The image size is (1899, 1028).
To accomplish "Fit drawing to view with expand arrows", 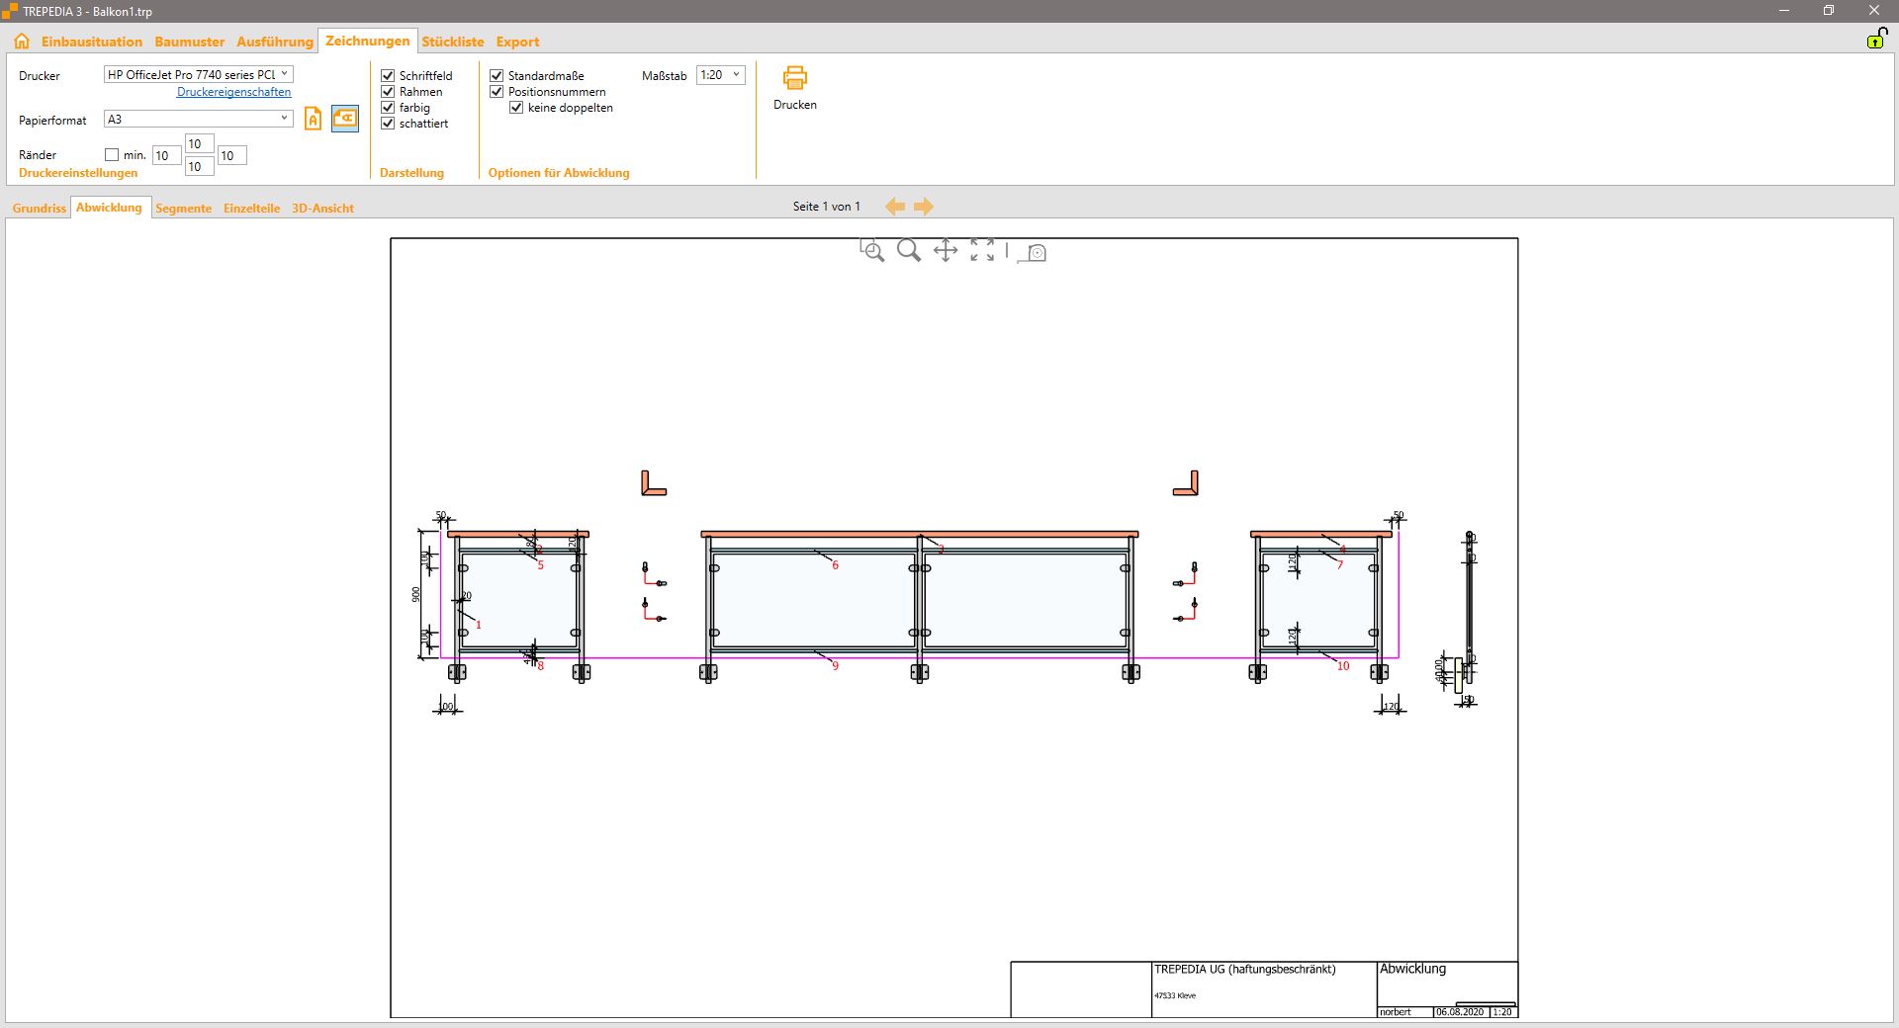I will (982, 251).
